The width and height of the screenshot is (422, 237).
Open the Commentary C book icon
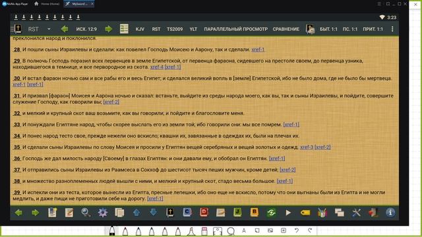coord(187,212)
